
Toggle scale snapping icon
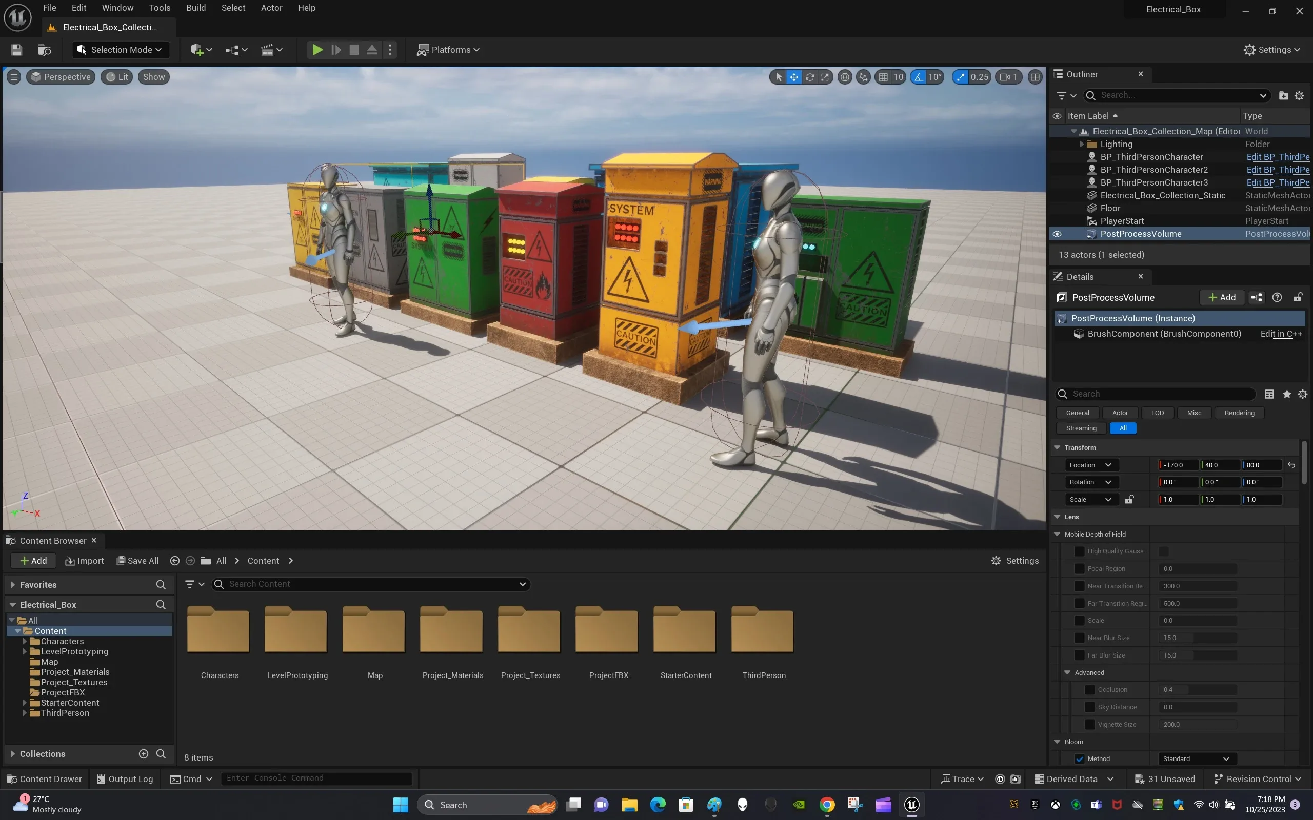coord(961,77)
